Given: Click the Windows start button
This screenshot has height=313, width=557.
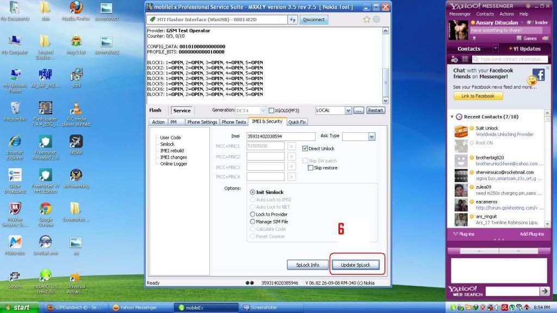Looking at the screenshot, I should (20, 308).
